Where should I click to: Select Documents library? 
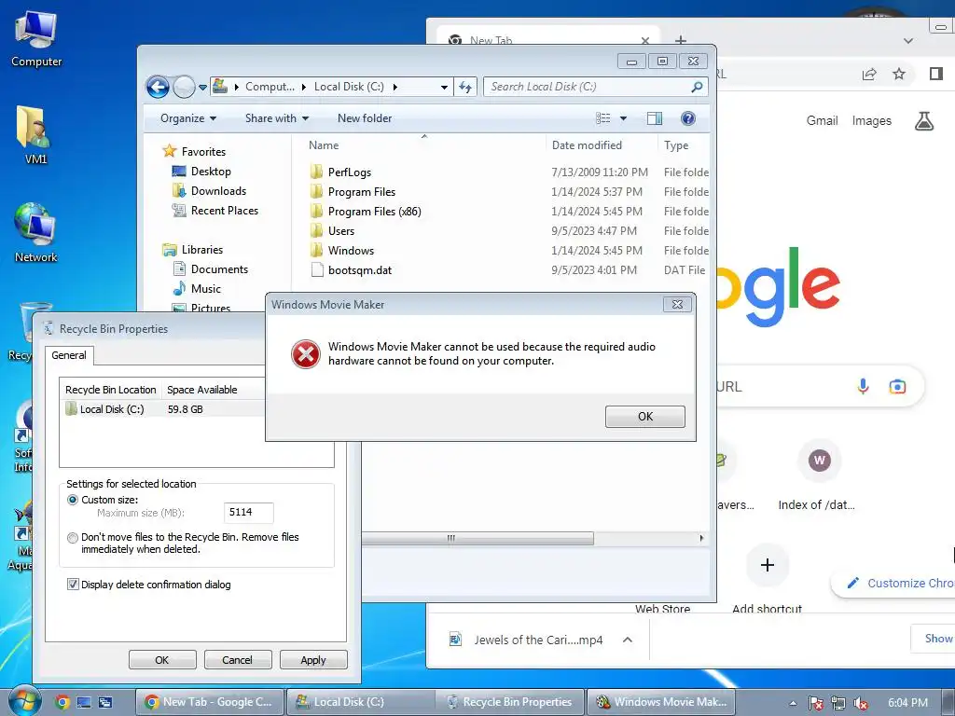[219, 269]
